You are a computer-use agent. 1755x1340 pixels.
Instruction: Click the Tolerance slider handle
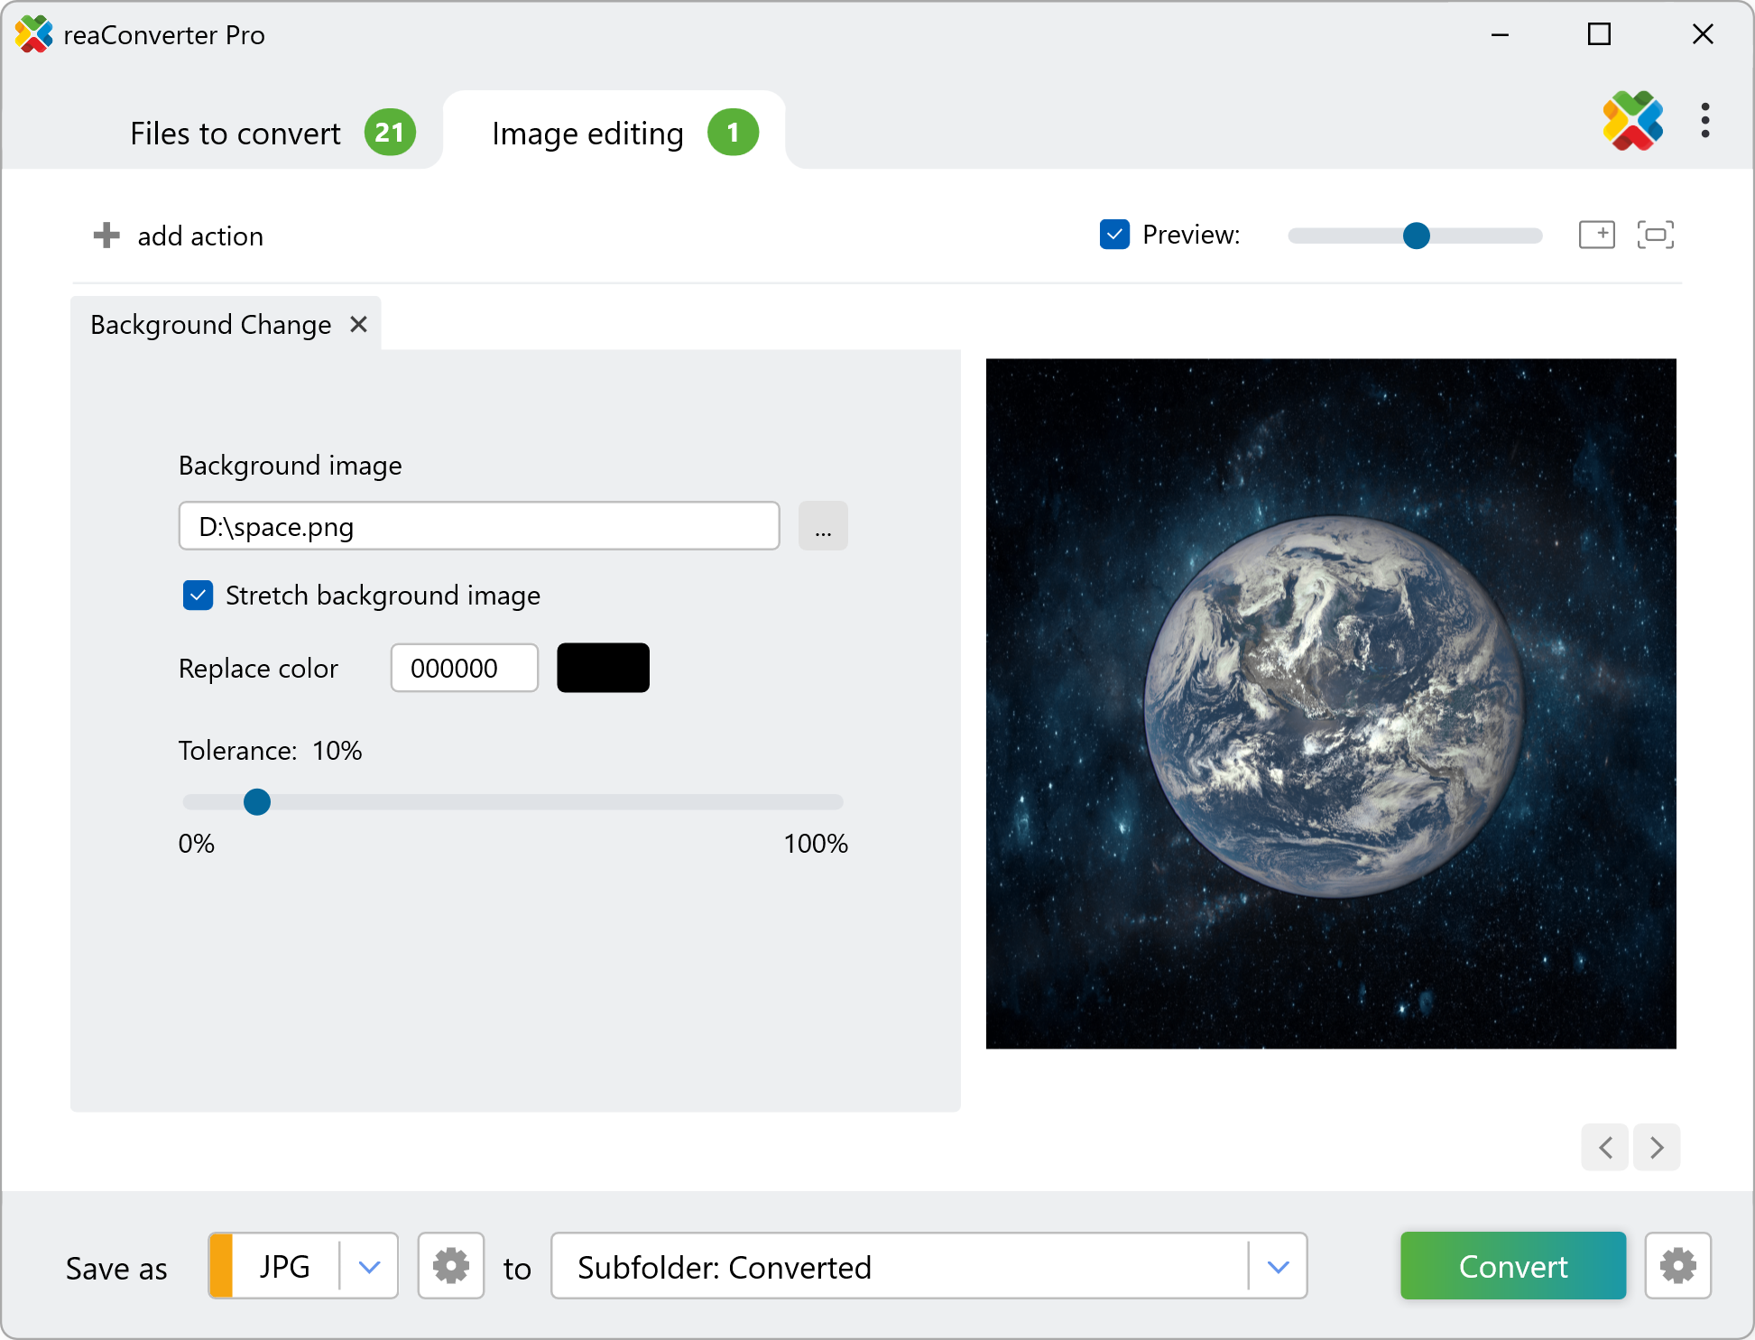click(257, 801)
